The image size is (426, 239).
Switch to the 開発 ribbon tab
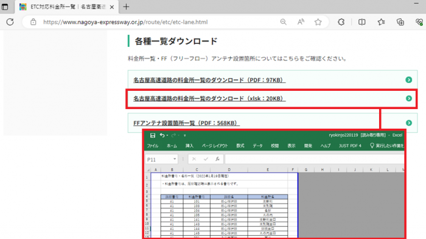pyautogui.click(x=308, y=146)
